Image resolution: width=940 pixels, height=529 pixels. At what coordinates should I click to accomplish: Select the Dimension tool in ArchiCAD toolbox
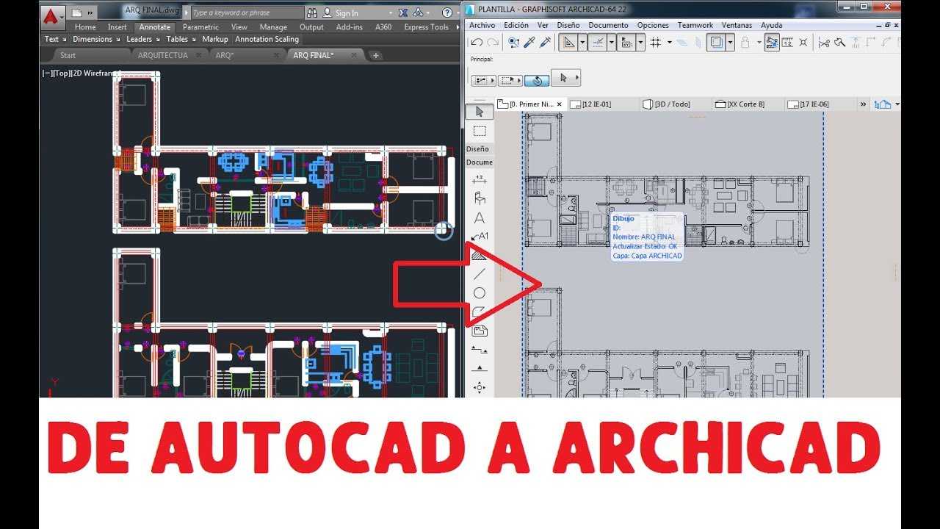click(480, 179)
